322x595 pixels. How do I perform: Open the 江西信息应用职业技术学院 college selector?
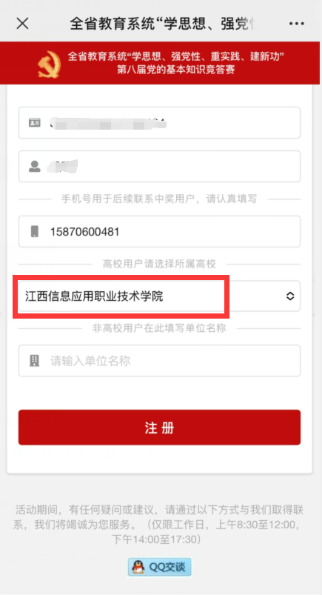point(159,296)
